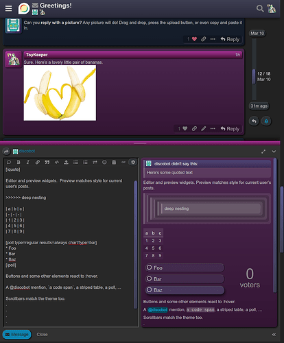Show more actions on banana post
The image size is (284, 343).
[213, 129]
